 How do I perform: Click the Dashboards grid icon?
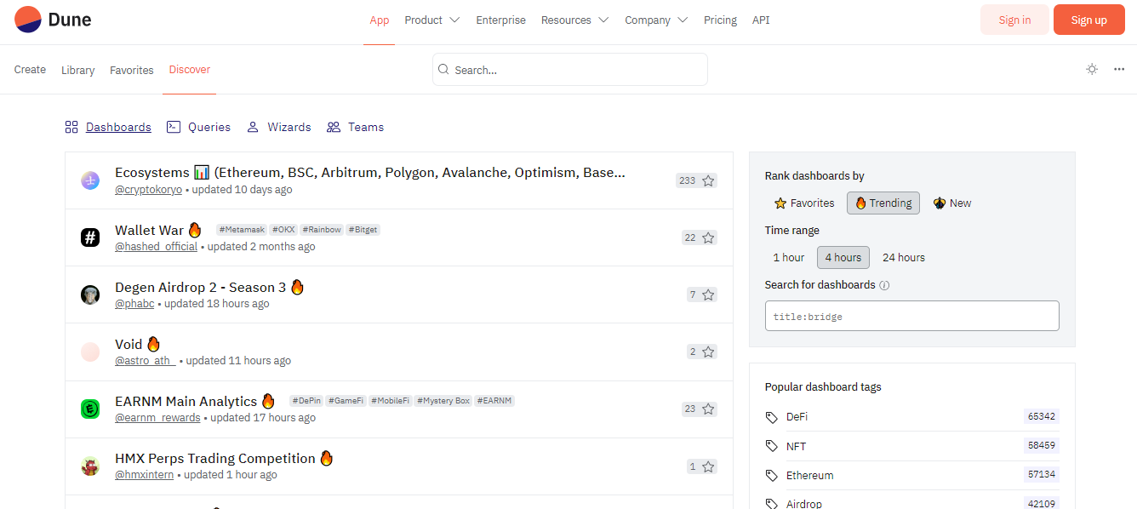click(x=71, y=127)
